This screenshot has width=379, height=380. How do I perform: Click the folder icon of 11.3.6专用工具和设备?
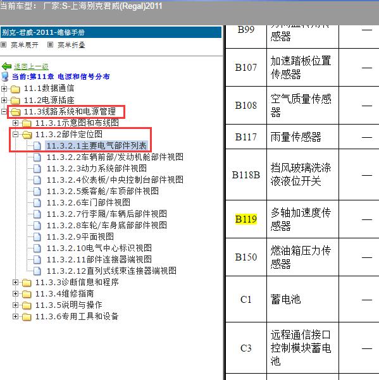27,317
